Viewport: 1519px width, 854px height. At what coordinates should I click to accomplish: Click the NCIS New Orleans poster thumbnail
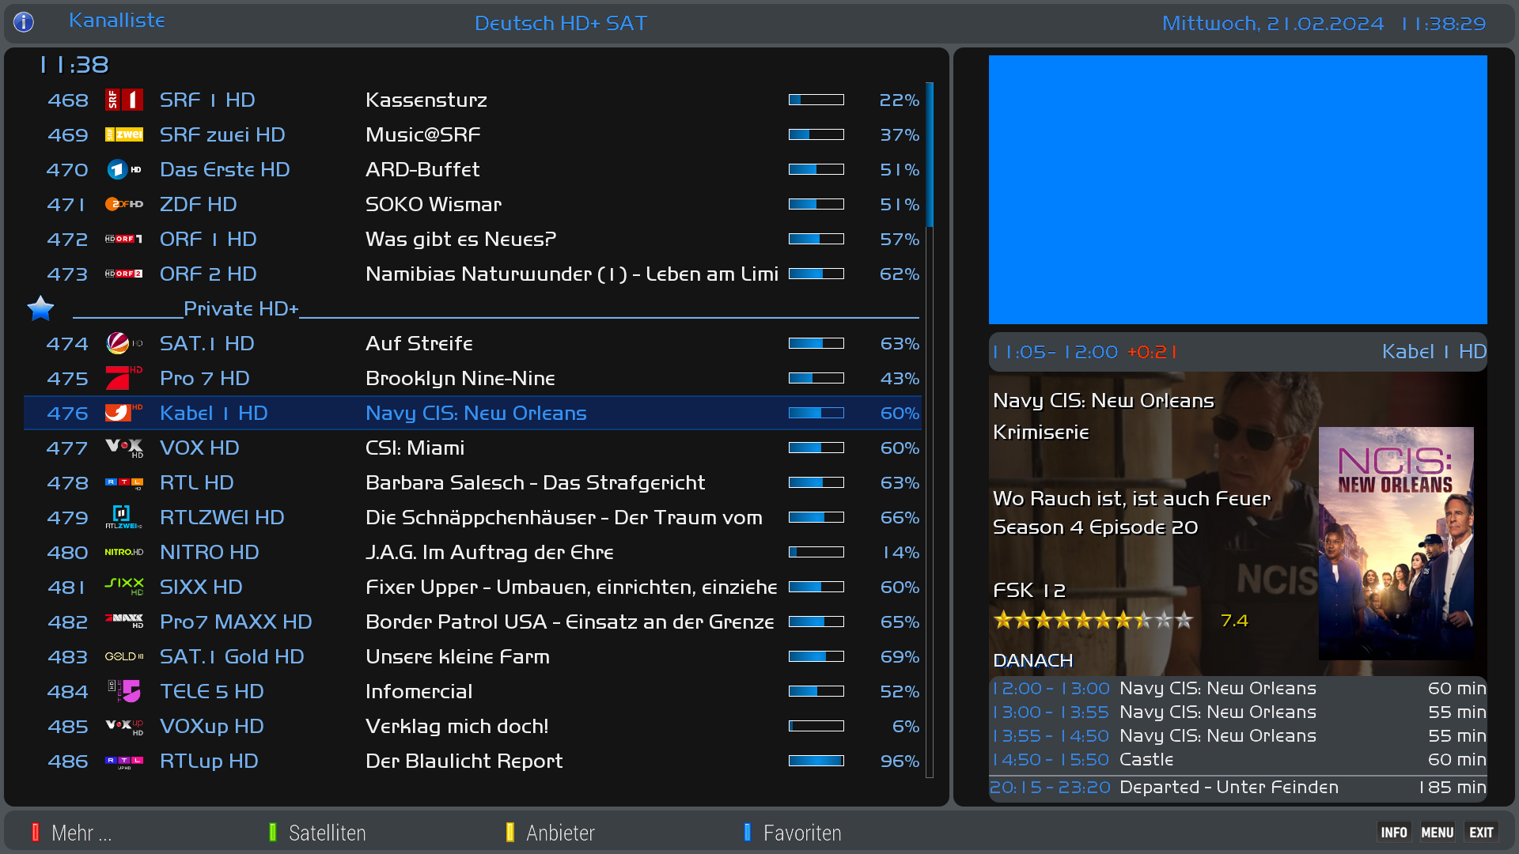coord(1396,543)
